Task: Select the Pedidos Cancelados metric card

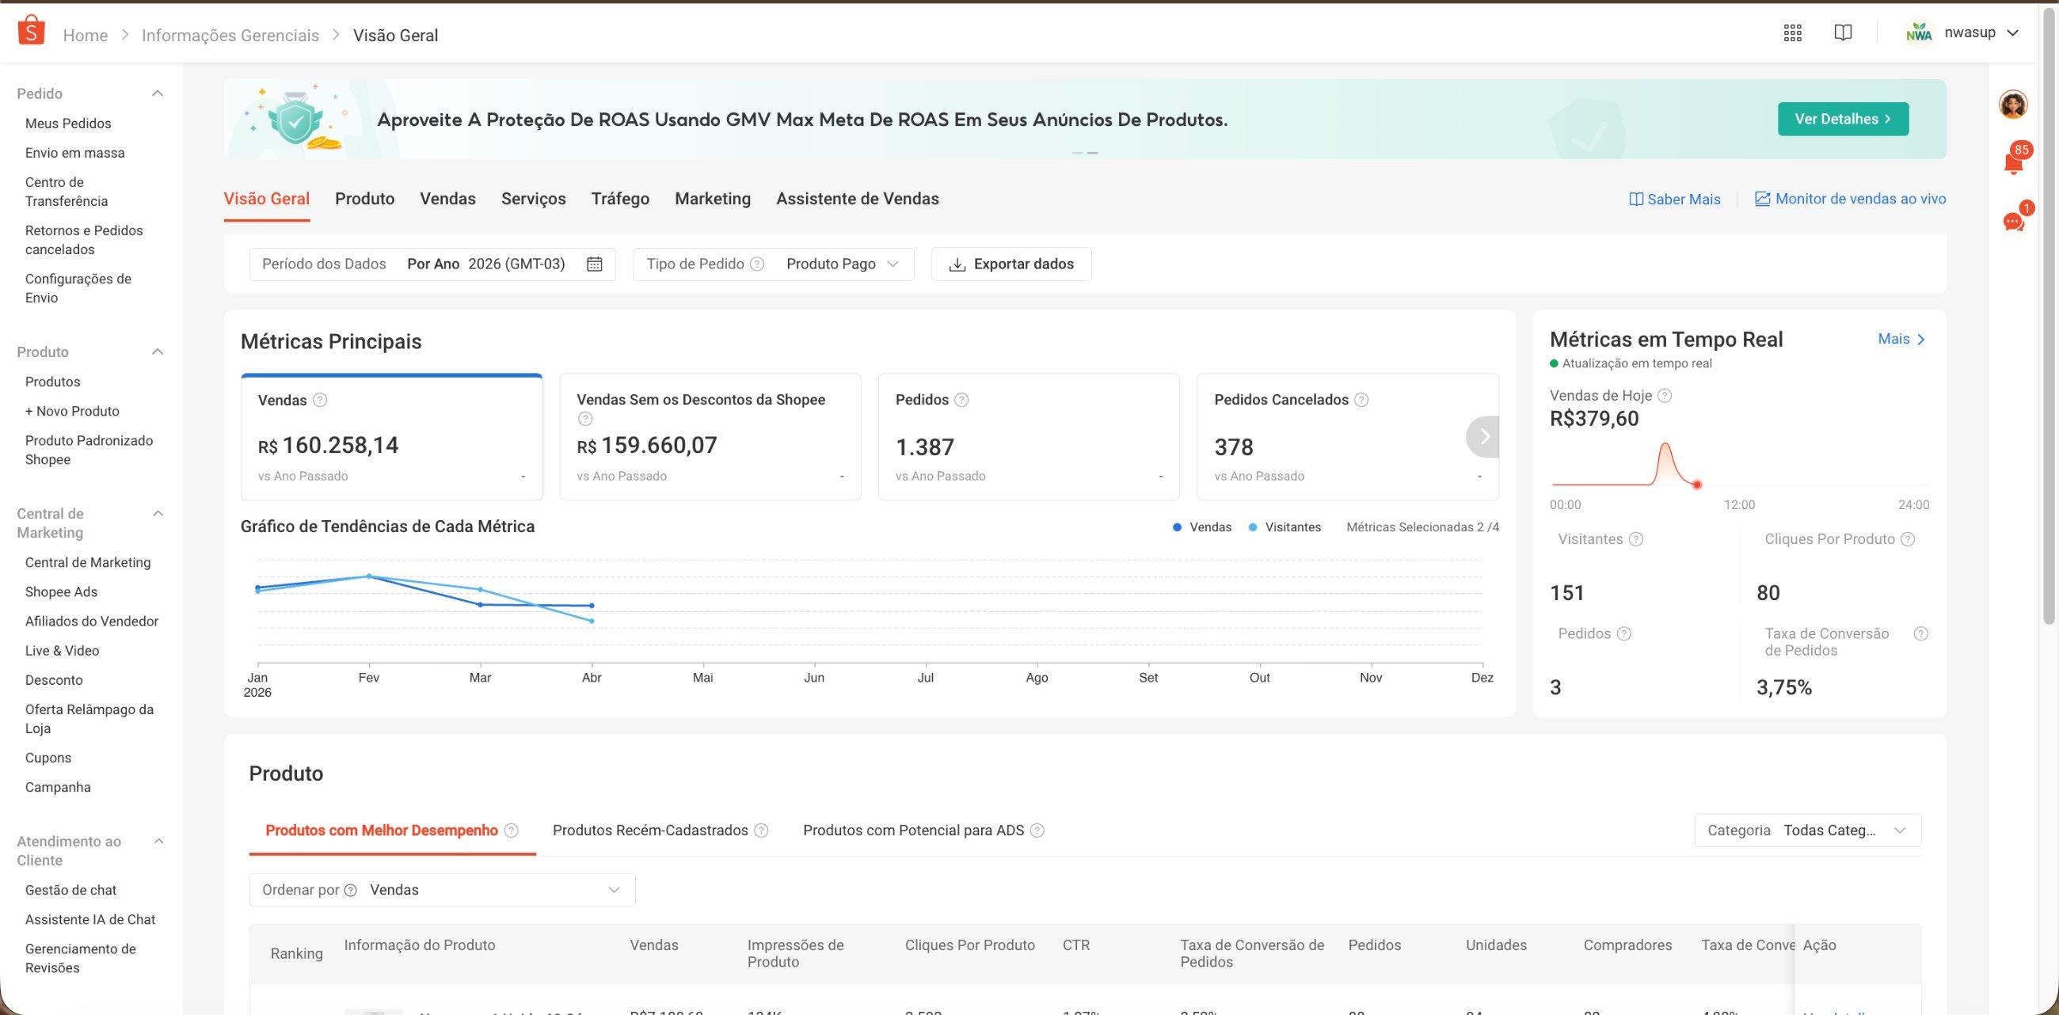Action: coord(1347,436)
